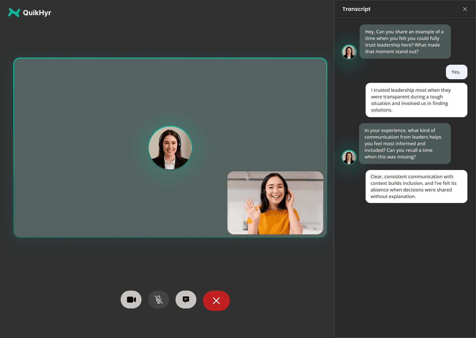Image resolution: width=476 pixels, height=338 pixels.
Task: Click the 'Yes,' reply bubble
Action: [x=456, y=72]
